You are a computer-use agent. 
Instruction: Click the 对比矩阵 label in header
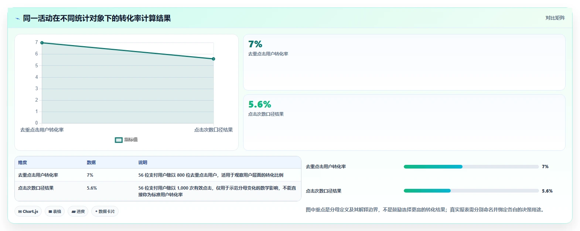point(555,18)
